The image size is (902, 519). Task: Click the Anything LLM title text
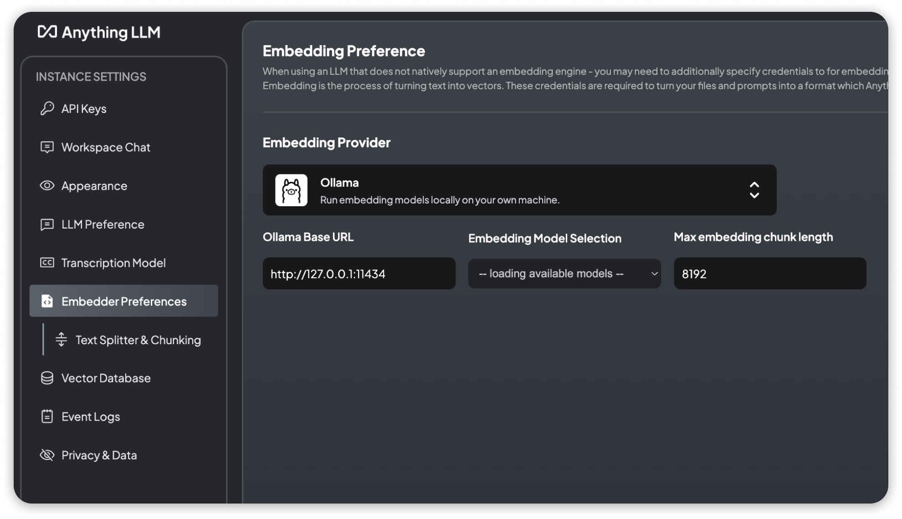point(111,32)
